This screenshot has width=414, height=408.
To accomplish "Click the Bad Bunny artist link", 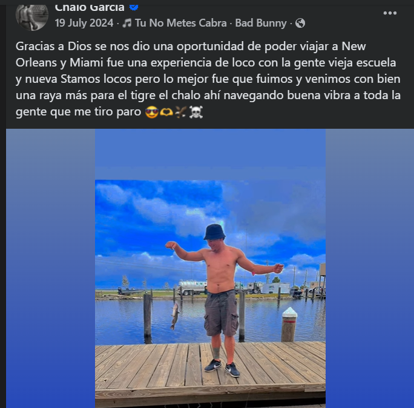I will point(261,23).
